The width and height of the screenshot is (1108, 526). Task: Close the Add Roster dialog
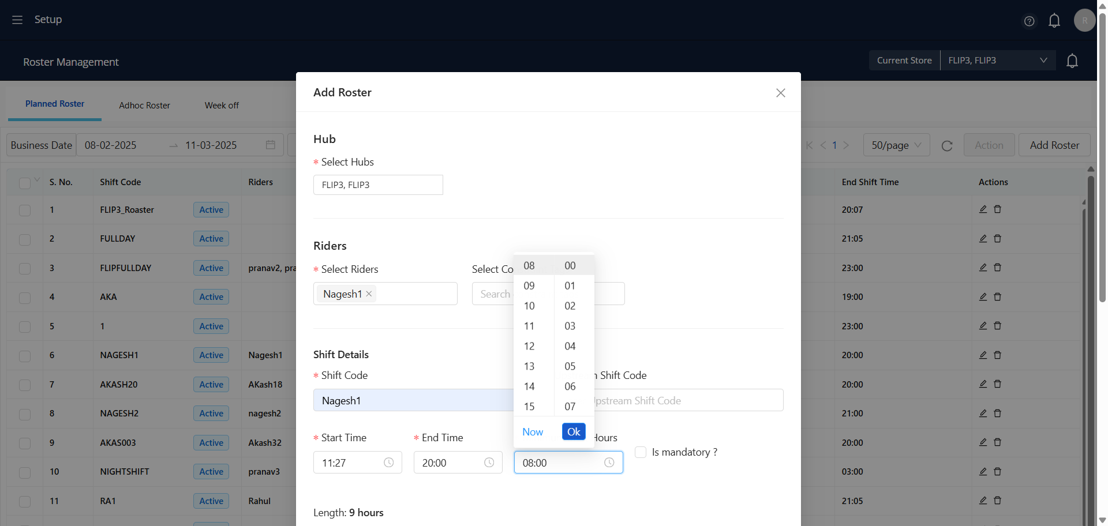click(x=780, y=93)
